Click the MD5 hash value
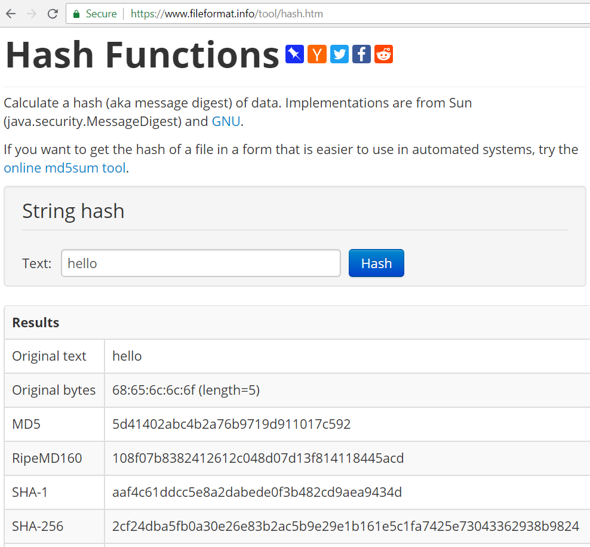 231,425
